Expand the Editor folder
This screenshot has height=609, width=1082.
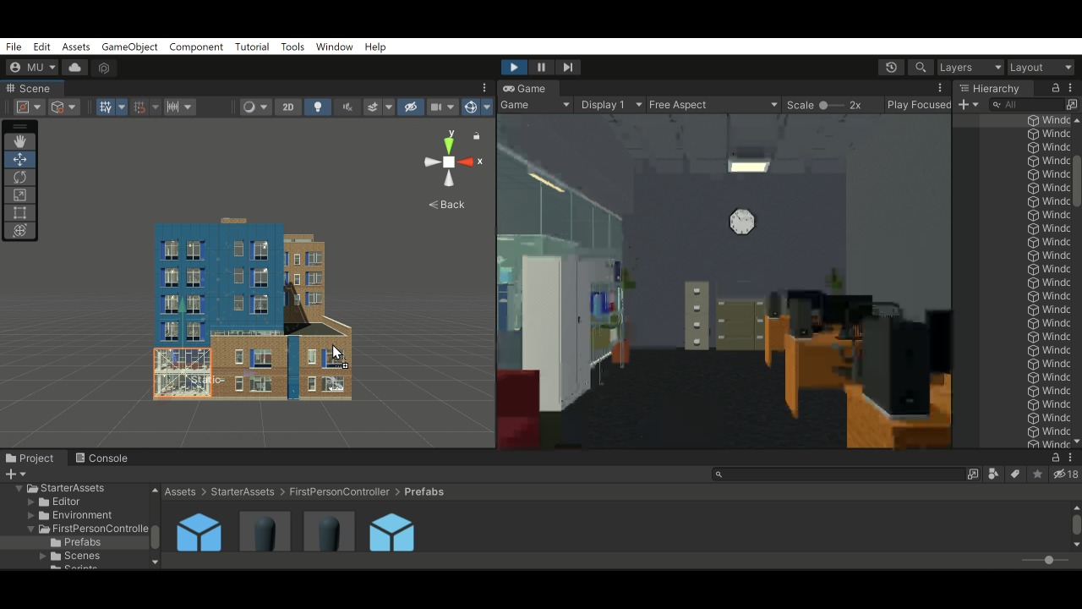click(x=31, y=502)
